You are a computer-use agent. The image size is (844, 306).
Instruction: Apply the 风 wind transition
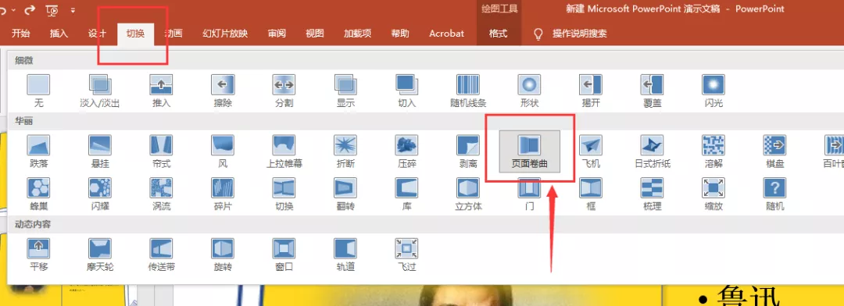click(222, 151)
